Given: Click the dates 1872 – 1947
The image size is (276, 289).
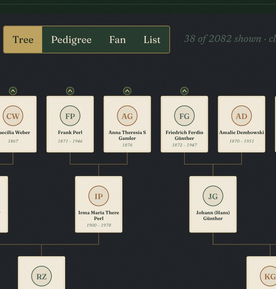Looking at the screenshot, I should [184, 145].
